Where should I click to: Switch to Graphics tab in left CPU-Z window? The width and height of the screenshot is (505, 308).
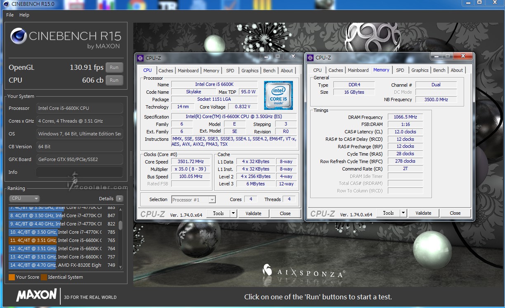tap(250, 71)
